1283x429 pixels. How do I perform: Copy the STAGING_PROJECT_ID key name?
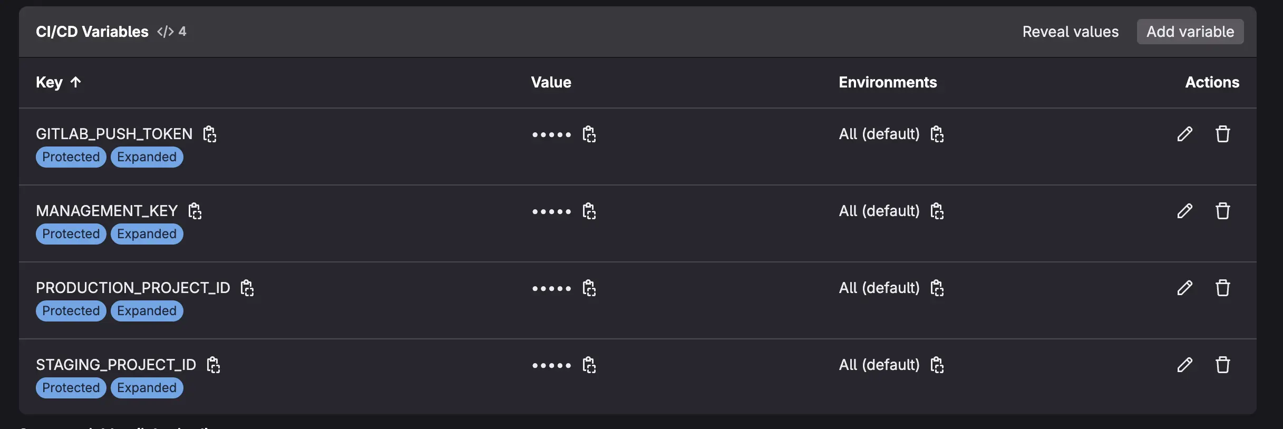pos(213,365)
